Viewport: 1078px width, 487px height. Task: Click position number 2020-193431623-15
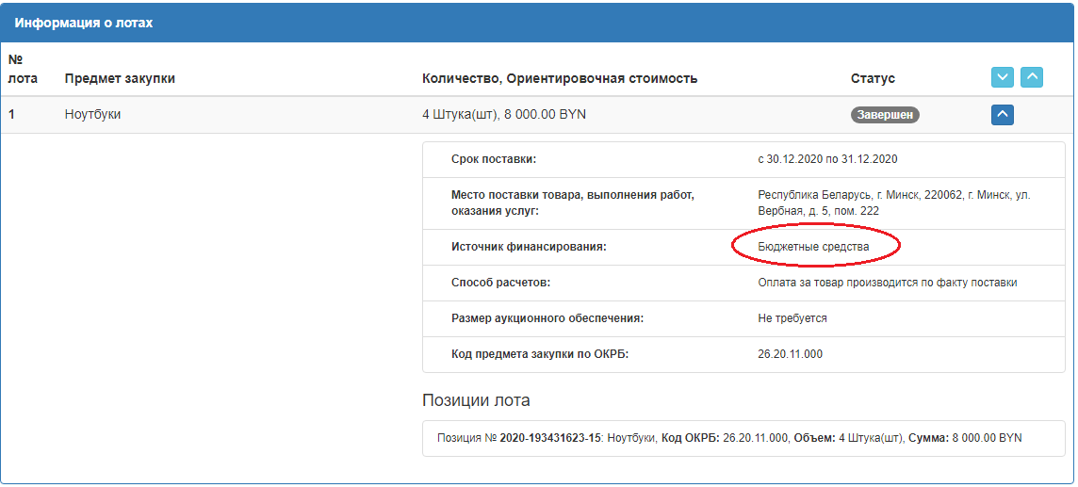click(x=550, y=437)
